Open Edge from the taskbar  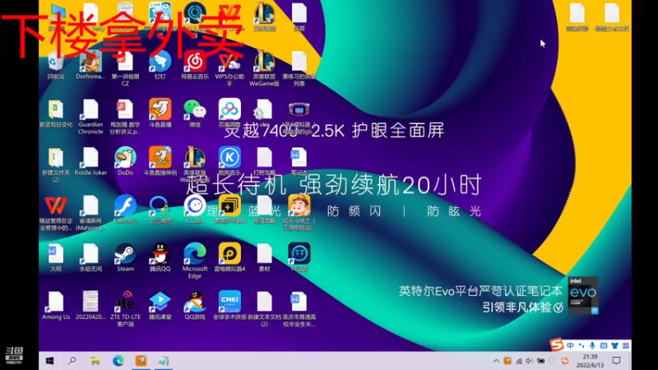coord(118,361)
